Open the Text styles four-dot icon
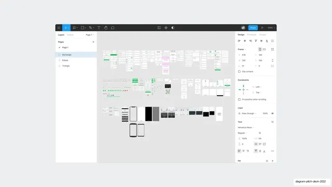 click(x=272, y=122)
